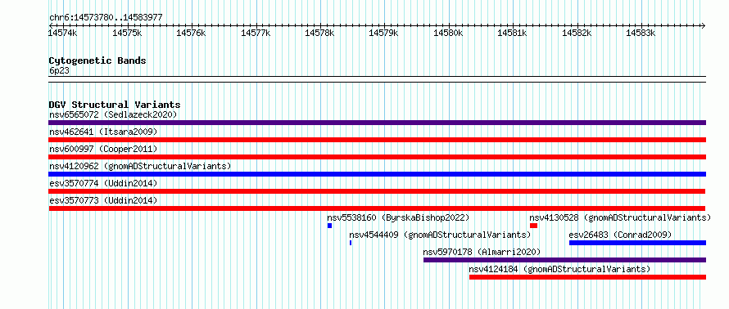This screenshot has height=309, width=729.
Task: Open the nsv462641 (Itsara2009) label
Action: (x=103, y=132)
